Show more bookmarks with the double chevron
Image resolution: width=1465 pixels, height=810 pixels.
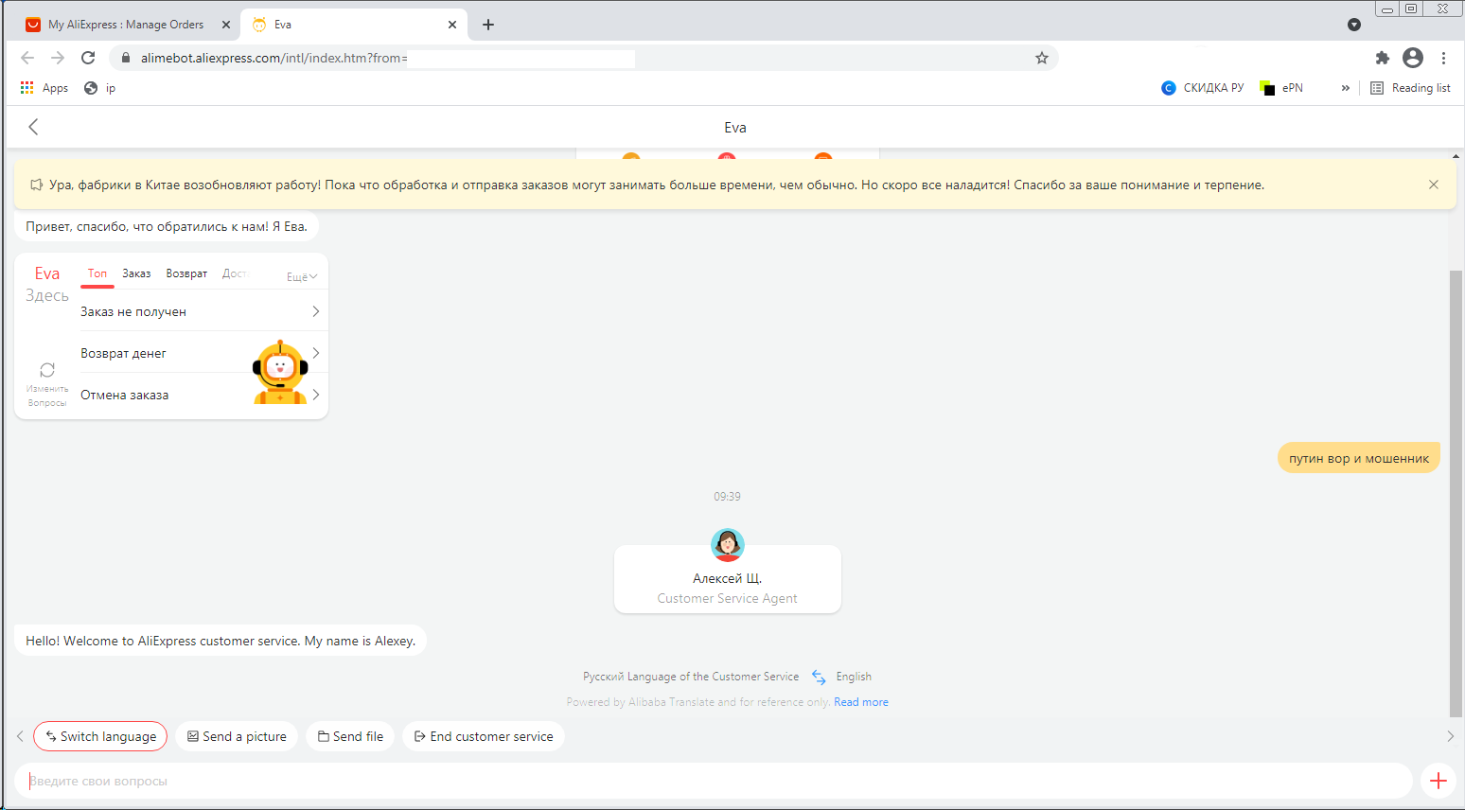coord(1346,88)
